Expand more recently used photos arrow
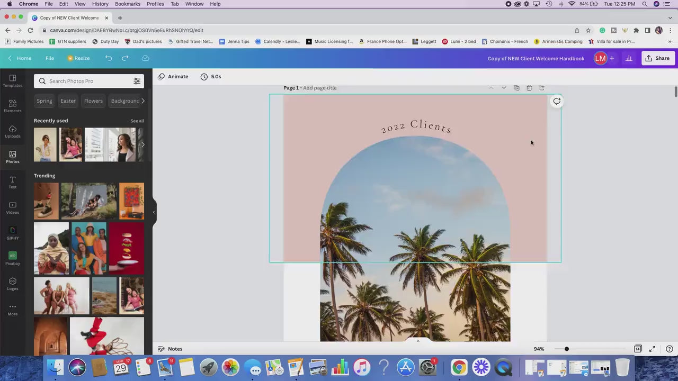Image resolution: width=678 pixels, height=381 pixels. coord(142,144)
